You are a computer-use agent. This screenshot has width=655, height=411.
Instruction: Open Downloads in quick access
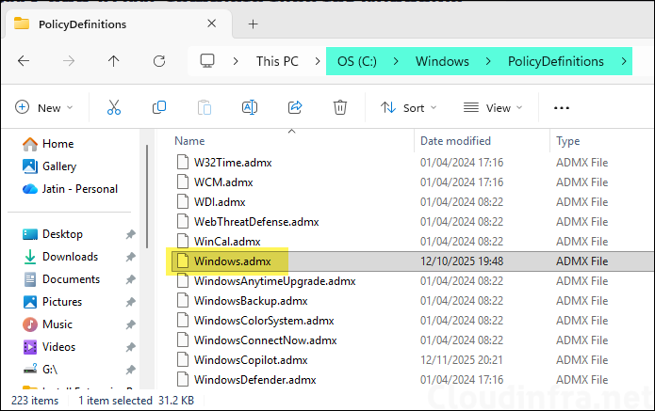(60, 257)
